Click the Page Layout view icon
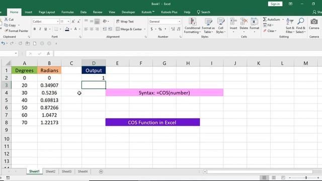The image size is (322, 181). point(274,177)
